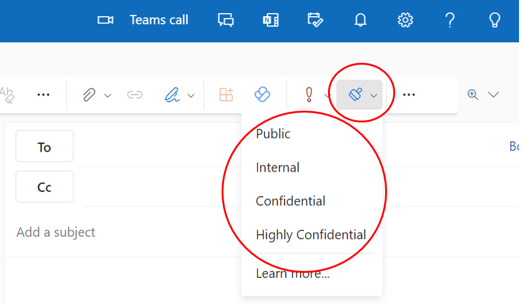Image resolution: width=524 pixels, height=304 pixels.
Task: Expand the attach file dropdown arrow
Action: click(108, 95)
